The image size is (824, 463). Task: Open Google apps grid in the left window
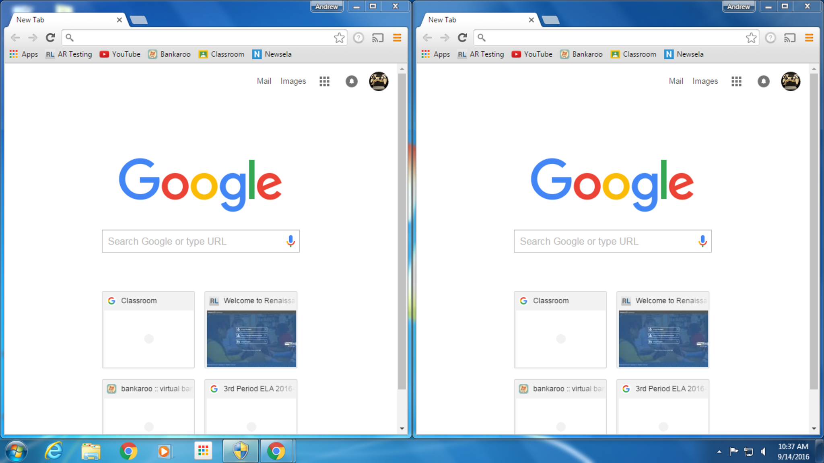pos(324,82)
